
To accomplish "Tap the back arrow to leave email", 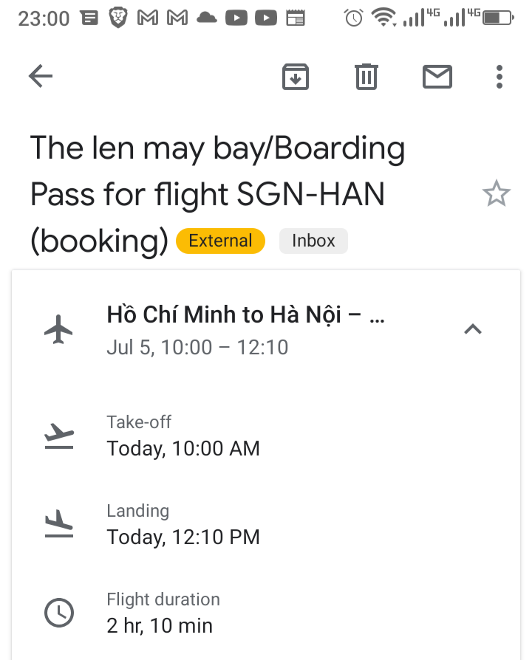I will (x=41, y=76).
